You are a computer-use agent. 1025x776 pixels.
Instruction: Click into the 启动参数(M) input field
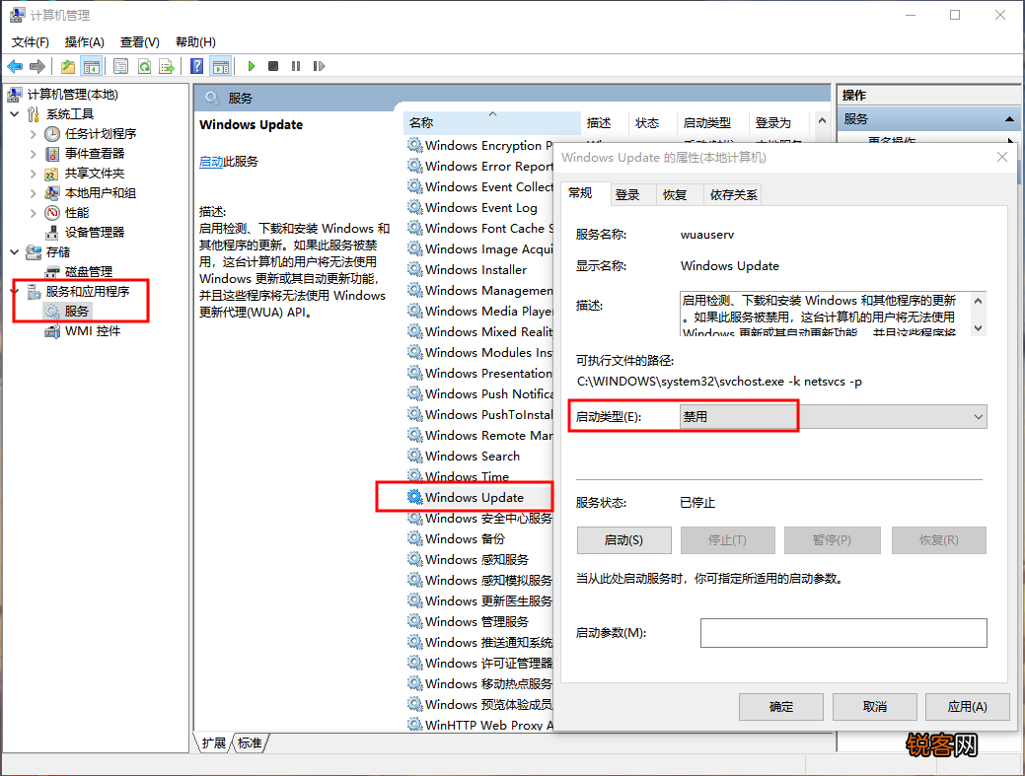(843, 633)
